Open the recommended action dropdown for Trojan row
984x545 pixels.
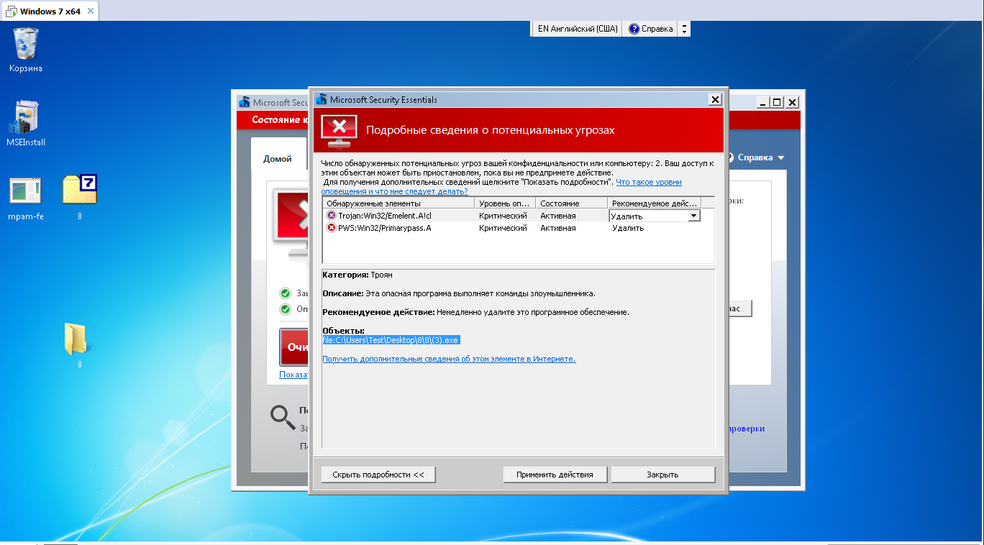point(693,216)
